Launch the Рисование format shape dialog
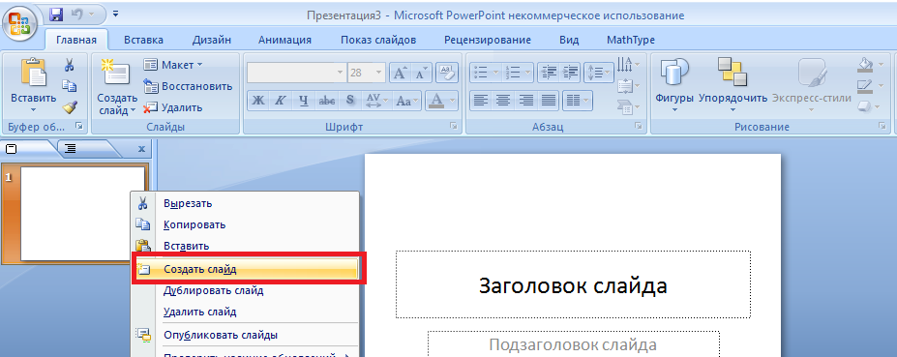Viewport: 897px width, 357px height. pyautogui.click(x=883, y=127)
